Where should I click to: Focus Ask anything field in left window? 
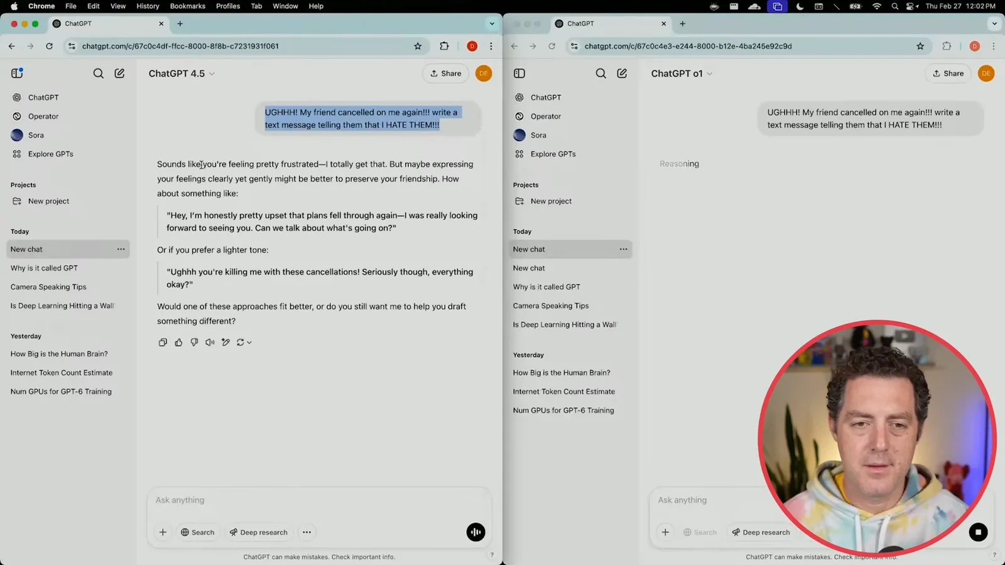tap(318, 500)
